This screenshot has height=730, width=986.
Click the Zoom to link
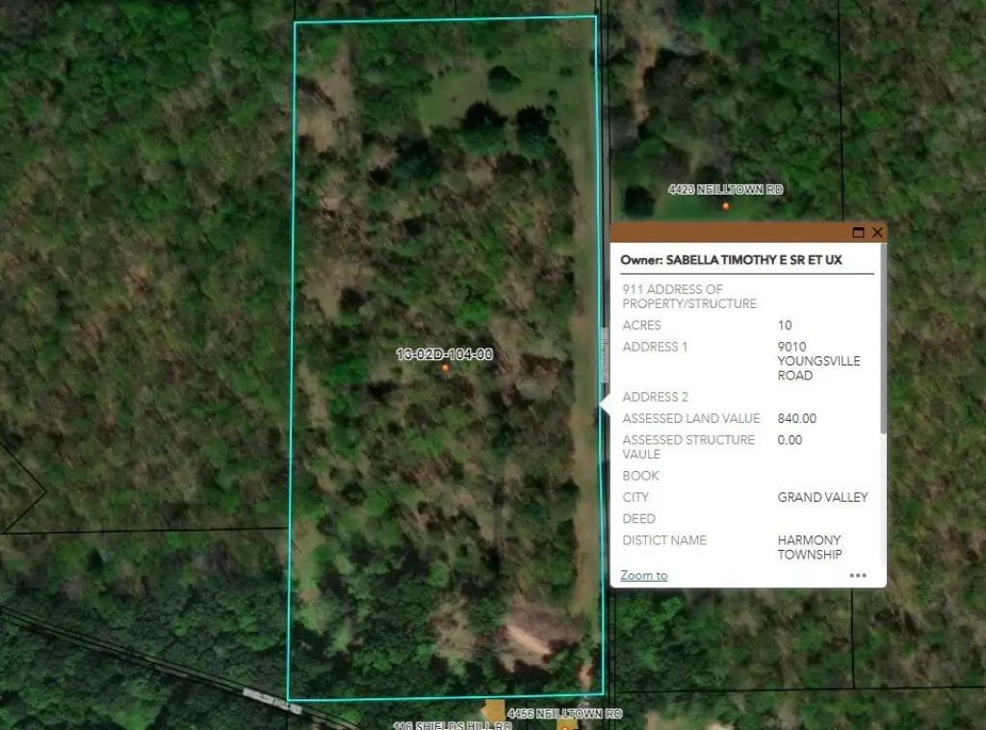(643, 576)
